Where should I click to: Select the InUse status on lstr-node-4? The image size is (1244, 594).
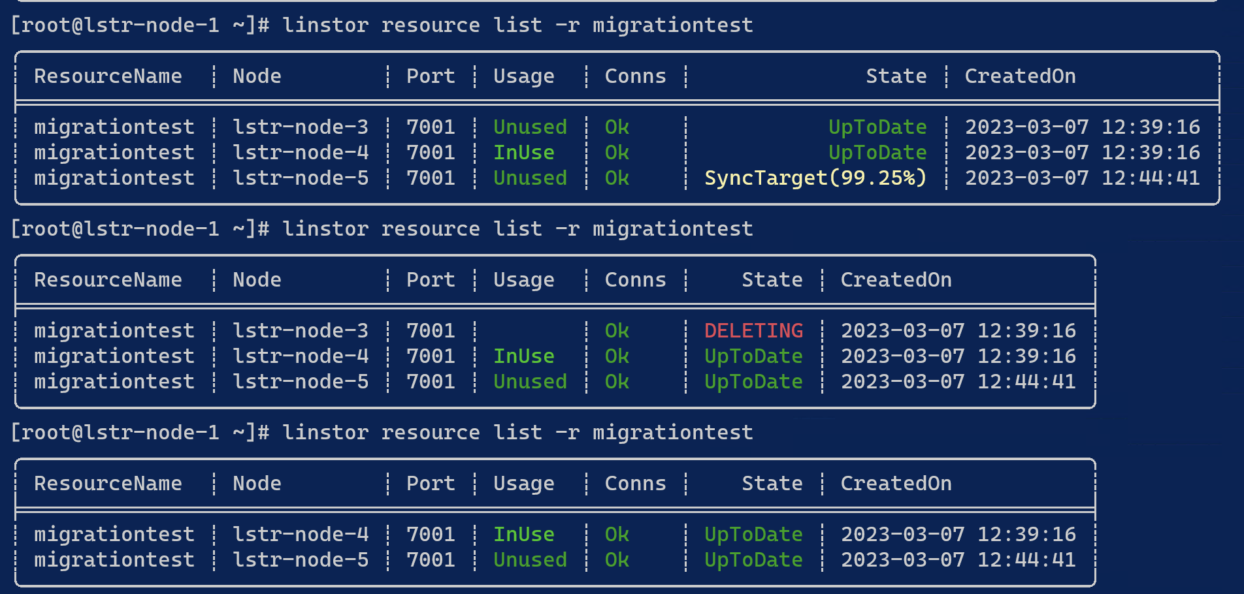(x=523, y=152)
